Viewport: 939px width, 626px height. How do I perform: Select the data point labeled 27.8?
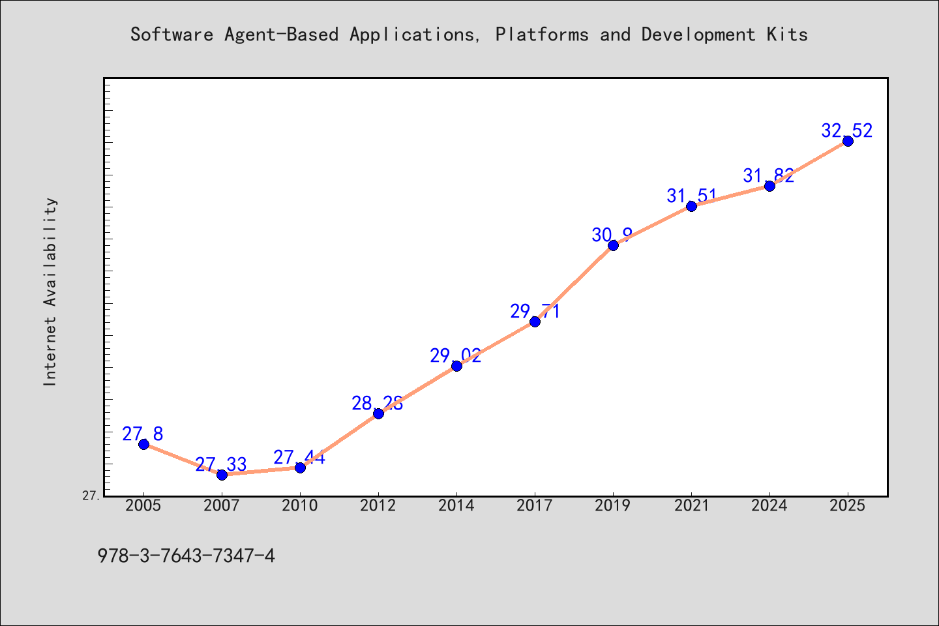coord(143,444)
